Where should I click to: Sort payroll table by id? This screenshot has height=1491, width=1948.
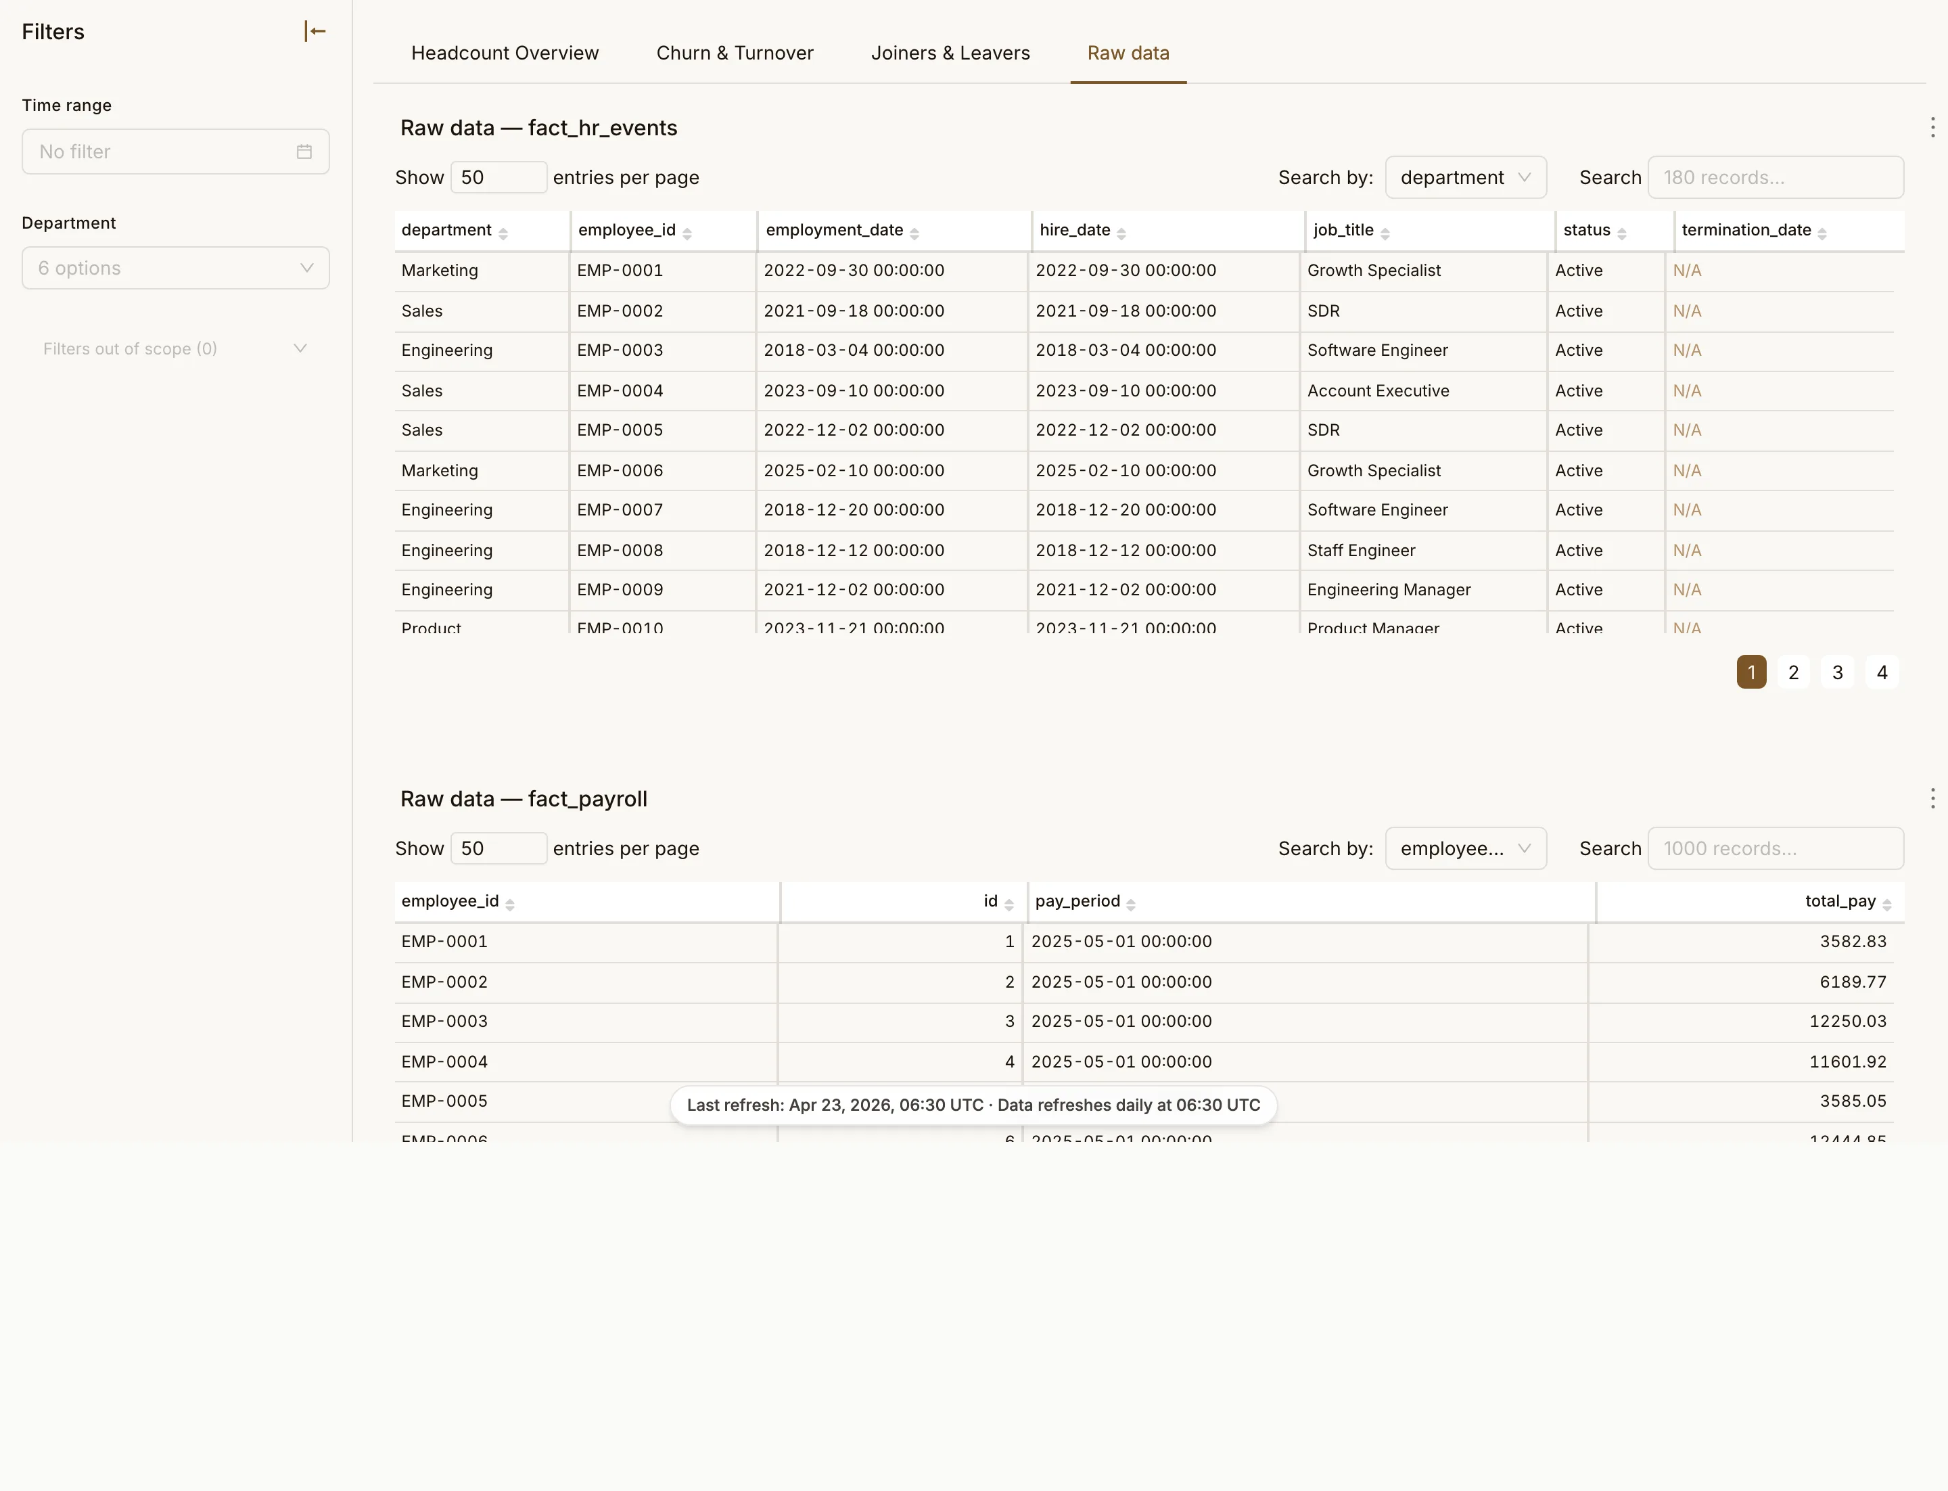click(x=1008, y=904)
